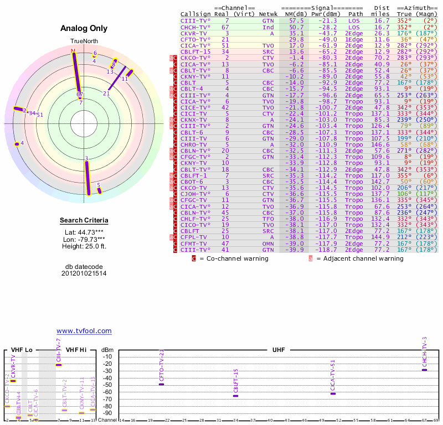Click the channel 3 bar on radar plot
The image size is (443, 425).
click(x=87, y=177)
